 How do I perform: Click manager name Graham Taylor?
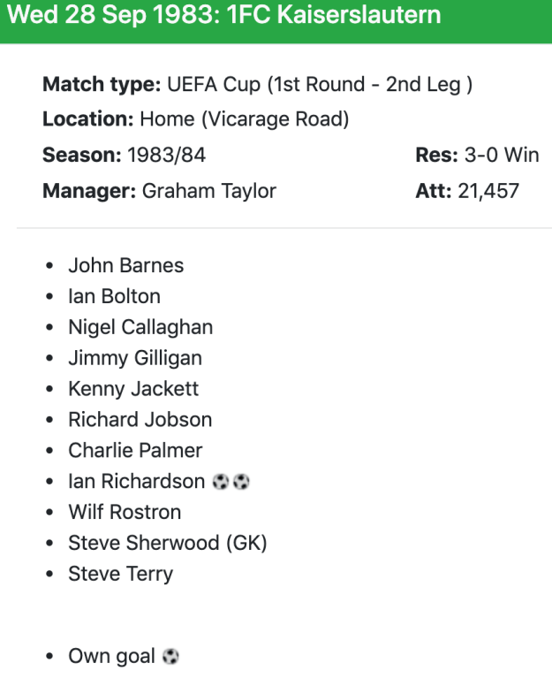[209, 191]
